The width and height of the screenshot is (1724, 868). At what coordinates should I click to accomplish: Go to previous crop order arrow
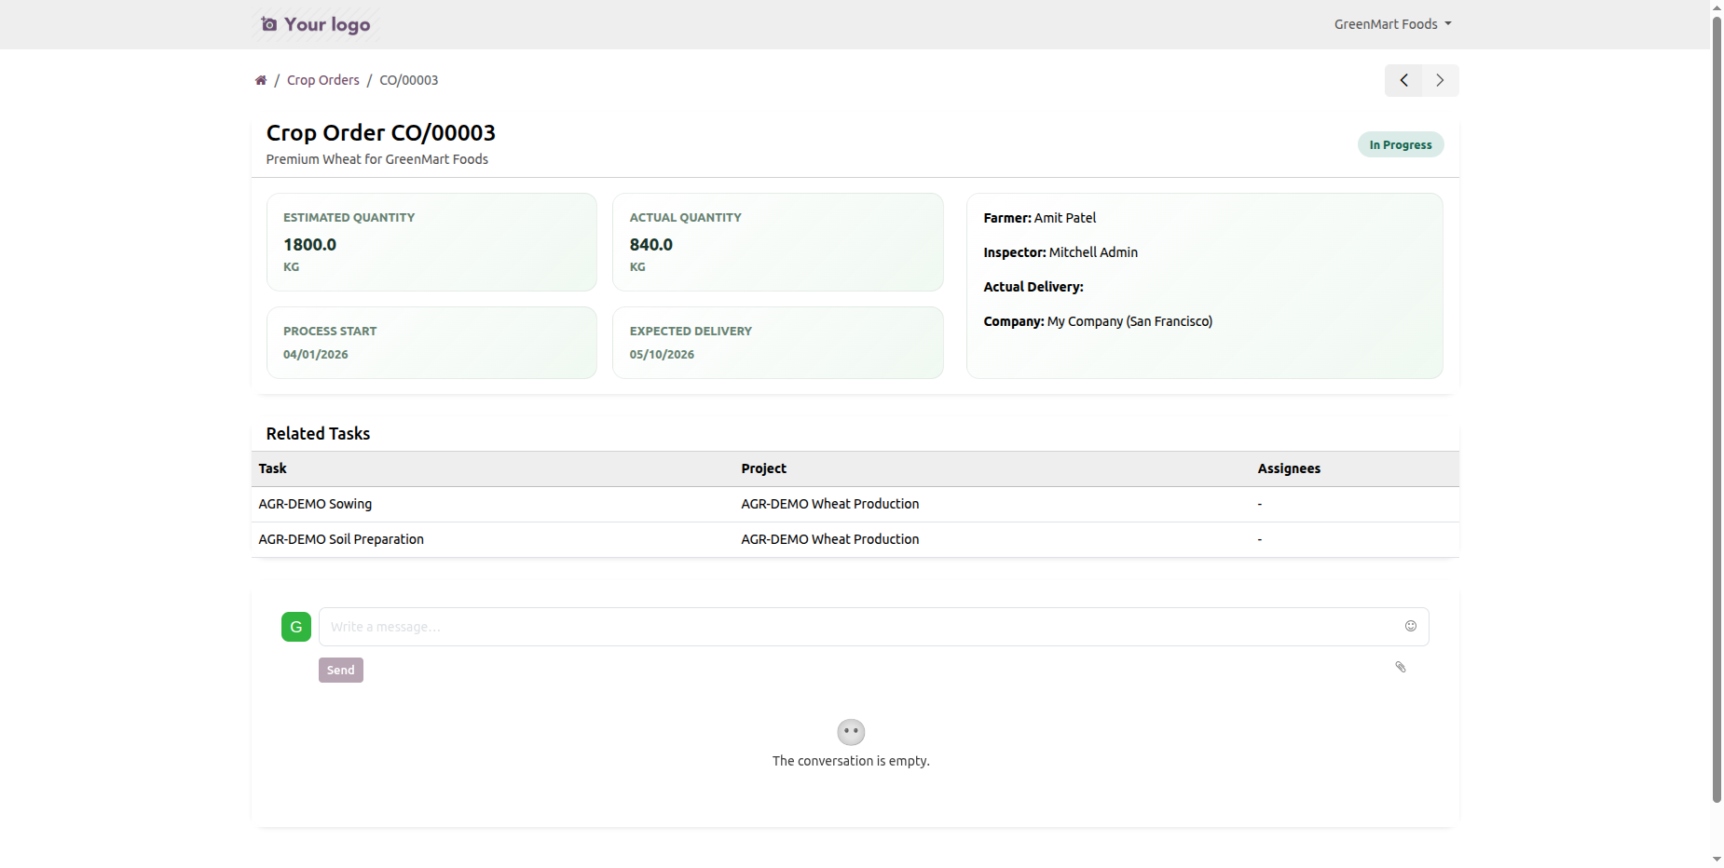coord(1403,80)
